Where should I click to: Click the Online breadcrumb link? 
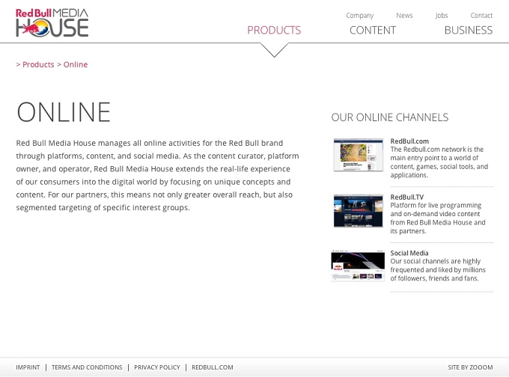76,64
